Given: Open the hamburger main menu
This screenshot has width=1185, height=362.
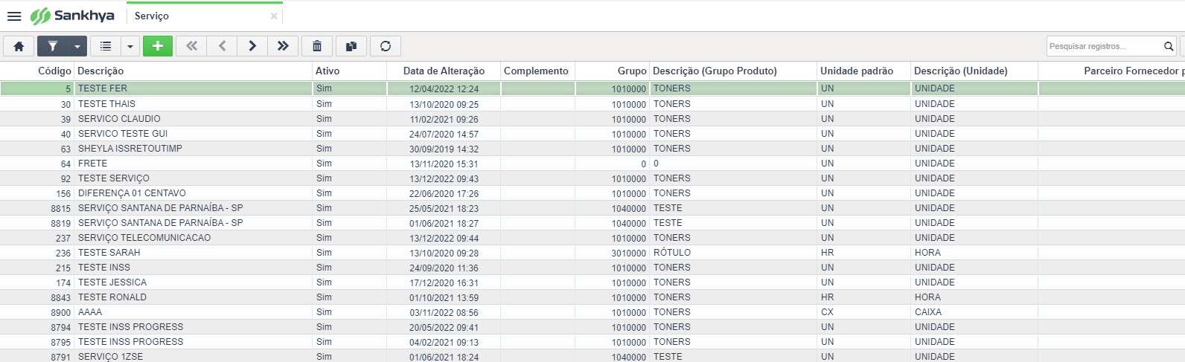Looking at the screenshot, I should 13,16.
